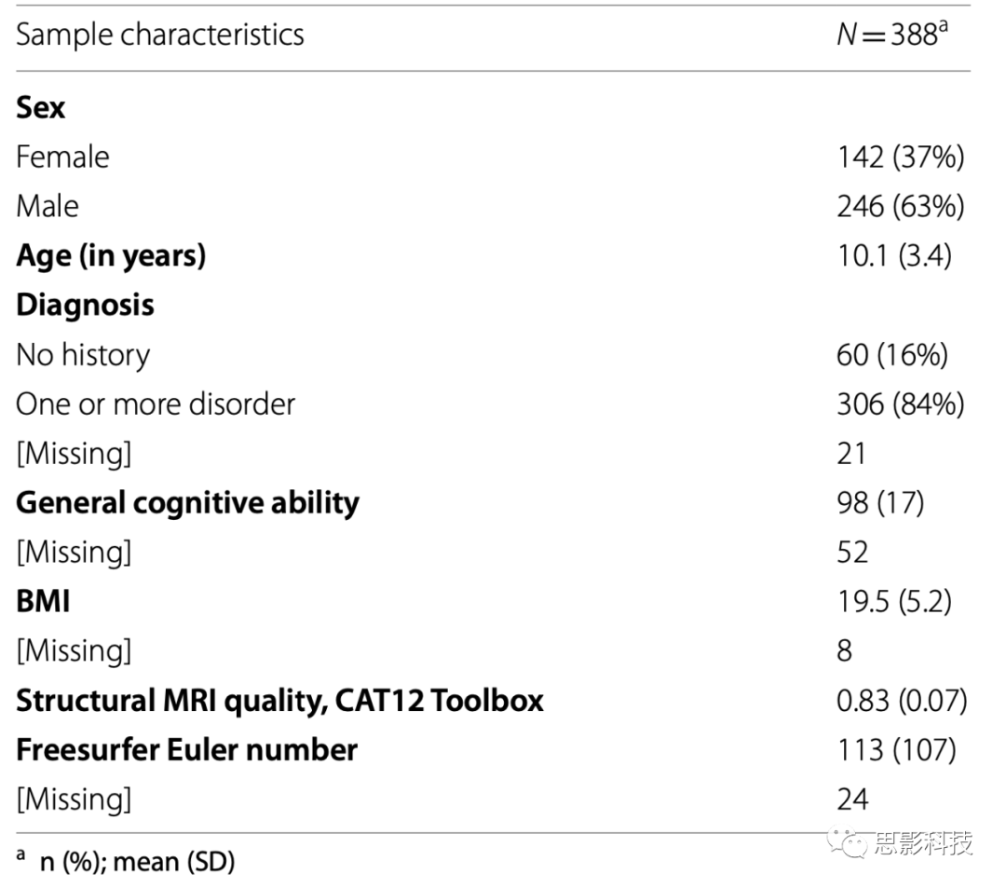The image size is (1006, 888).
Task: Select the "Diagnosis" heading
Action: pos(86,306)
